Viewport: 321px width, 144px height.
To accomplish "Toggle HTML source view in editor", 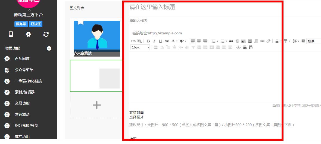I will pos(133,41).
